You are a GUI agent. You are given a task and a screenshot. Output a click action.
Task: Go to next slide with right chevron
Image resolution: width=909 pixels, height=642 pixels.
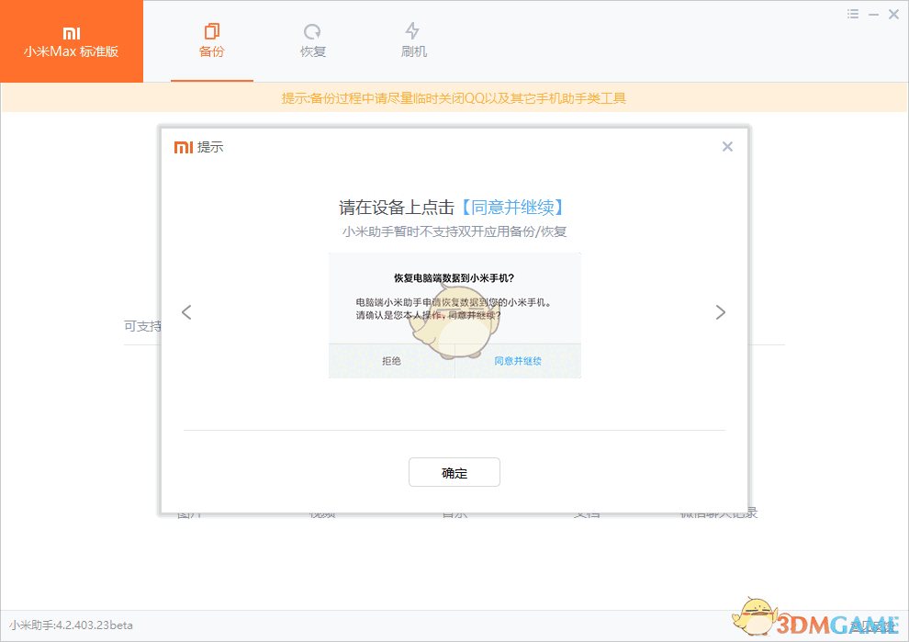[720, 312]
